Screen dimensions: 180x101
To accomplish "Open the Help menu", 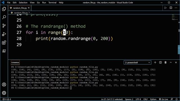I will 61,3.
